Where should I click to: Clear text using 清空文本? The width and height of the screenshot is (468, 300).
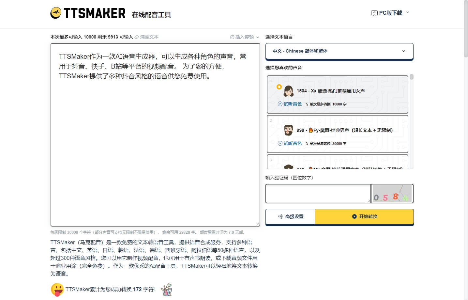pyautogui.click(x=146, y=37)
